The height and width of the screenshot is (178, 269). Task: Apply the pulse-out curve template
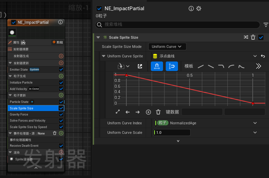[241, 66]
